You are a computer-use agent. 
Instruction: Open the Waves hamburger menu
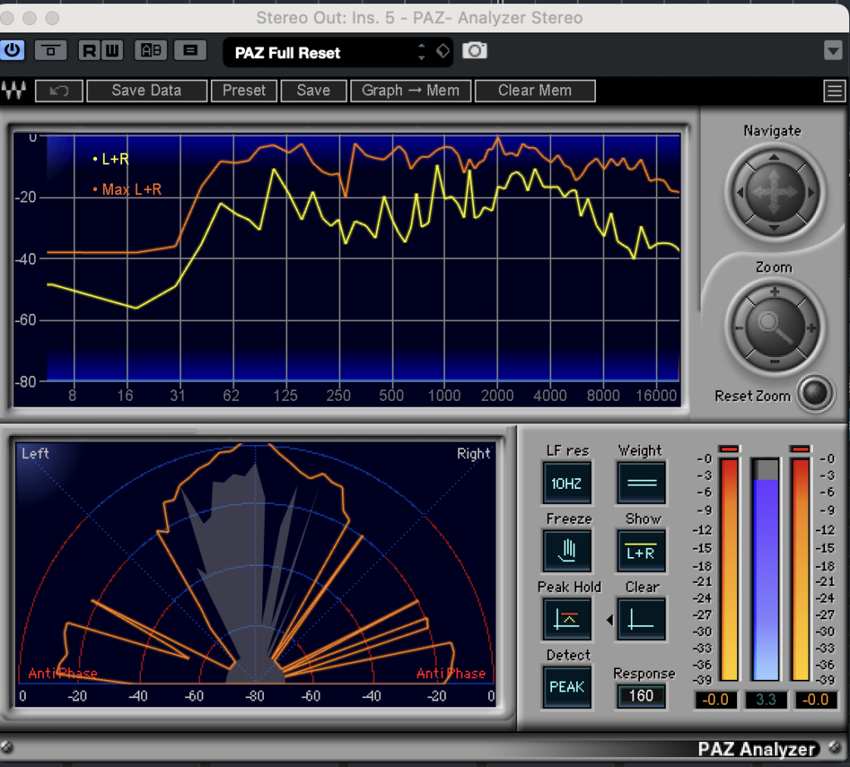coord(833,90)
